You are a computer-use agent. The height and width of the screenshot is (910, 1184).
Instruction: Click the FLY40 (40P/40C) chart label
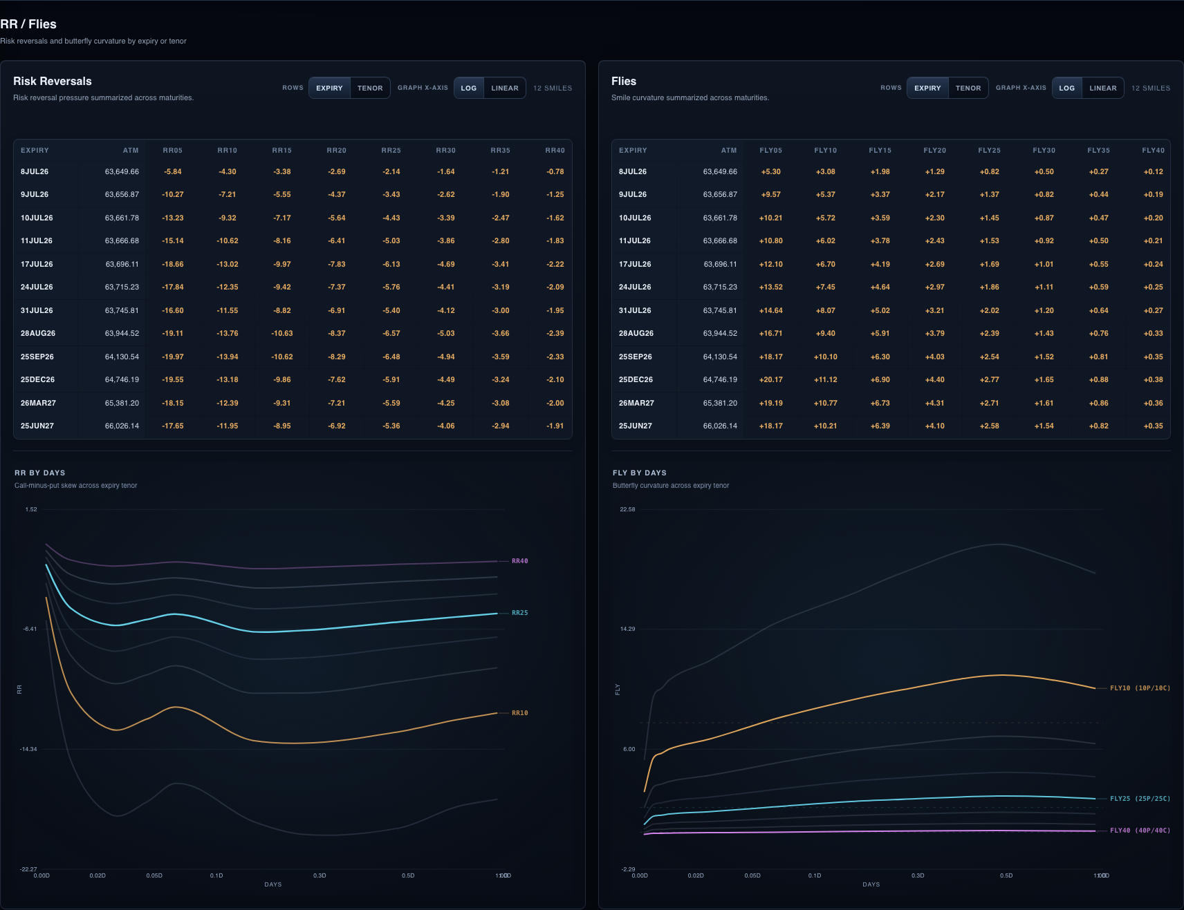point(1140,831)
